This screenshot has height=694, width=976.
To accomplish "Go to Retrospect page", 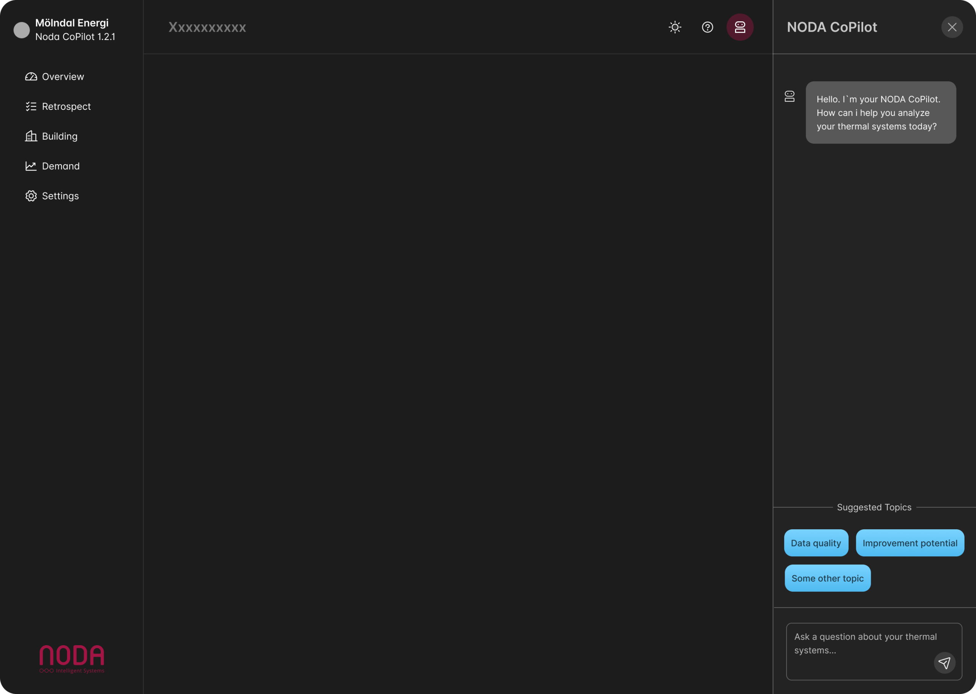I will coord(66,106).
